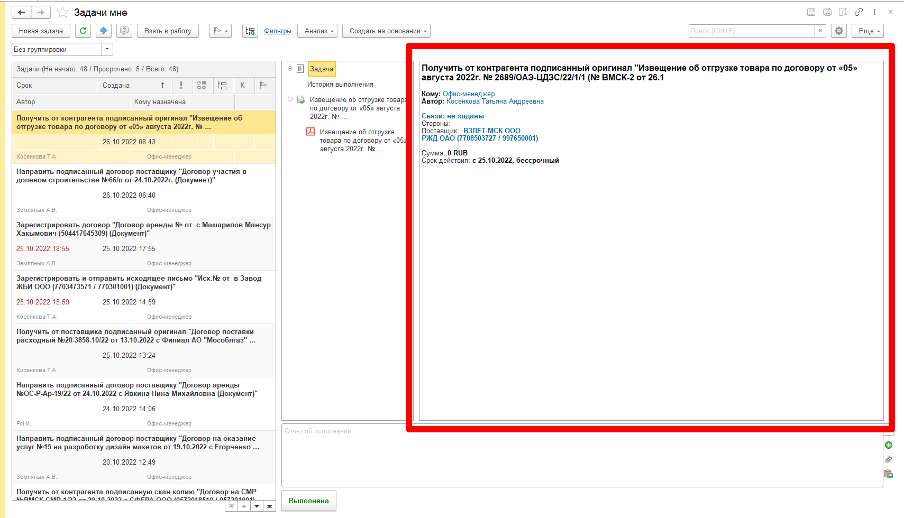Collapse the Задача tree node
Image resolution: width=904 pixels, height=518 pixels.
[x=290, y=69]
